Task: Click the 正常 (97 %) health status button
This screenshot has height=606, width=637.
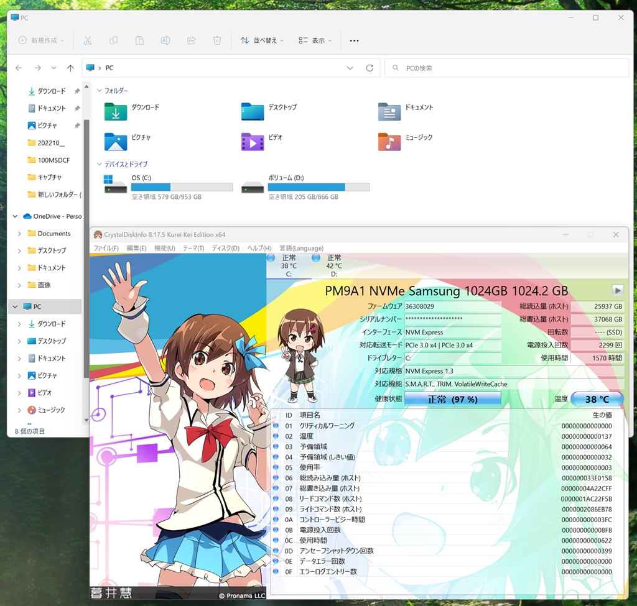Action: click(x=453, y=400)
